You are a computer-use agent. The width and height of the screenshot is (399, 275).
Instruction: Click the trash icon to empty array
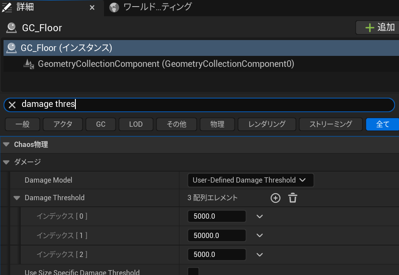pyautogui.click(x=293, y=198)
